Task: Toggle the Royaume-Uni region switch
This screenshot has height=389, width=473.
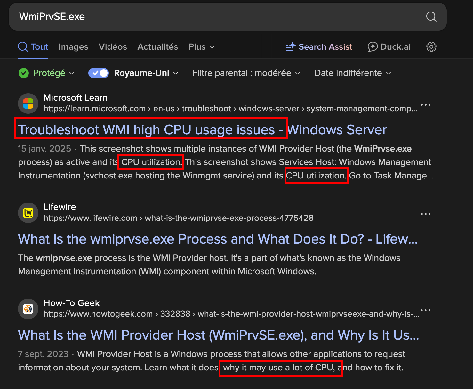Action: [99, 73]
